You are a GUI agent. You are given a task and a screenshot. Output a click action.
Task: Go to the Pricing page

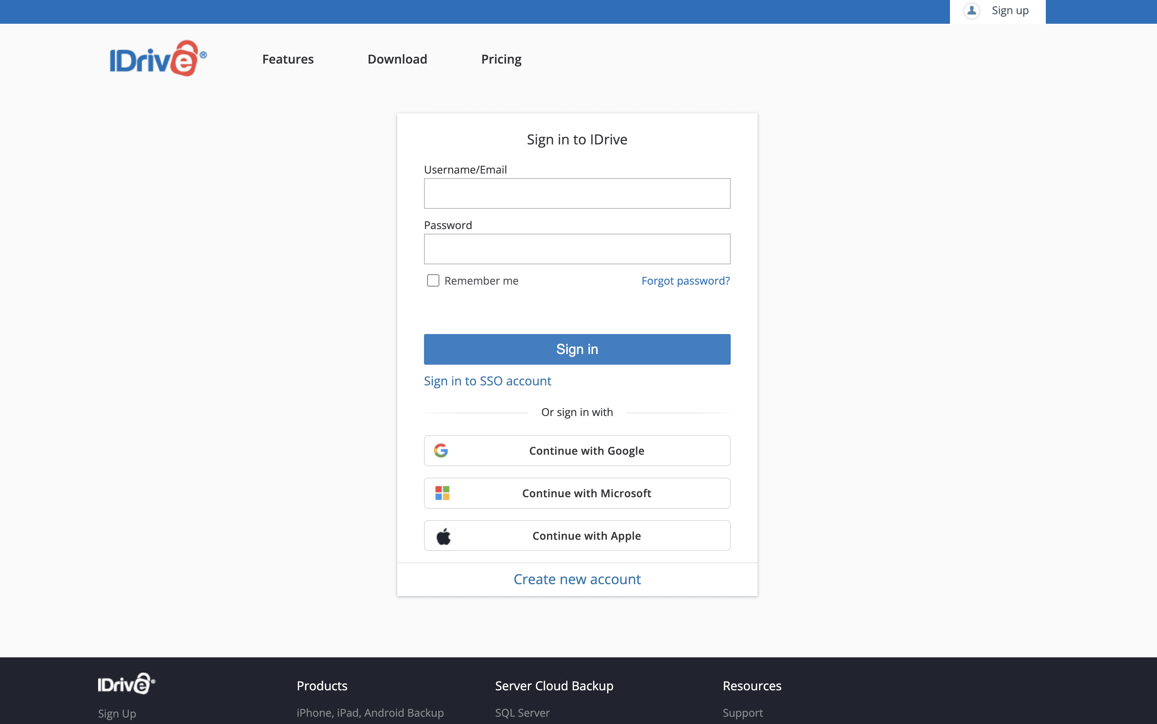pyautogui.click(x=501, y=59)
